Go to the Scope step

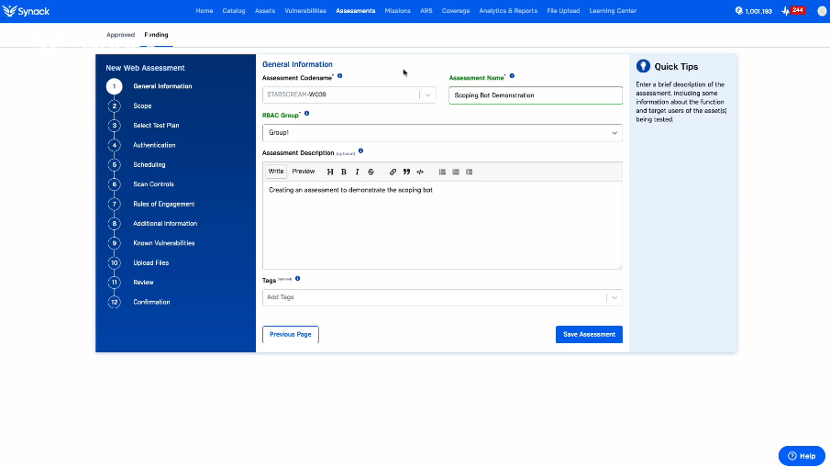tap(142, 106)
